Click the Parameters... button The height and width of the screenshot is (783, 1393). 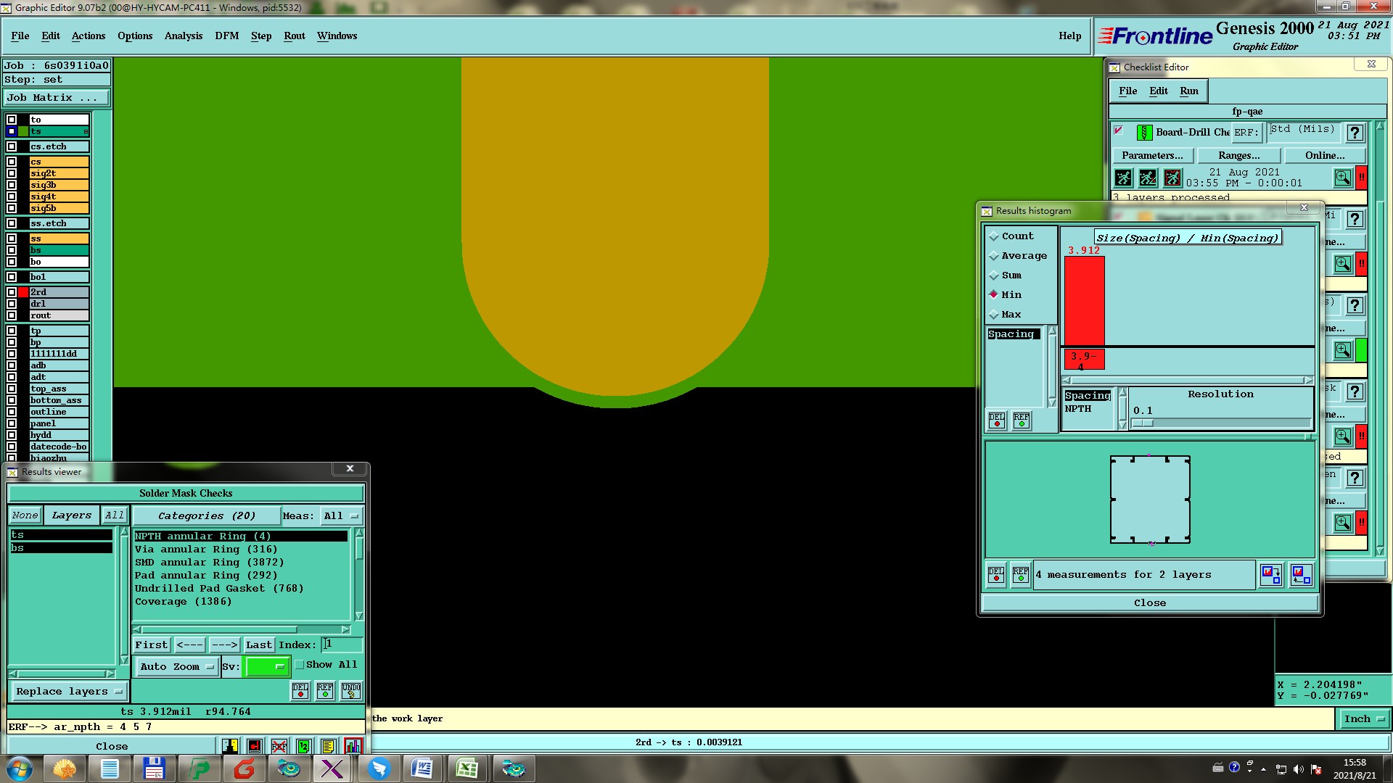click(1151, 155)
